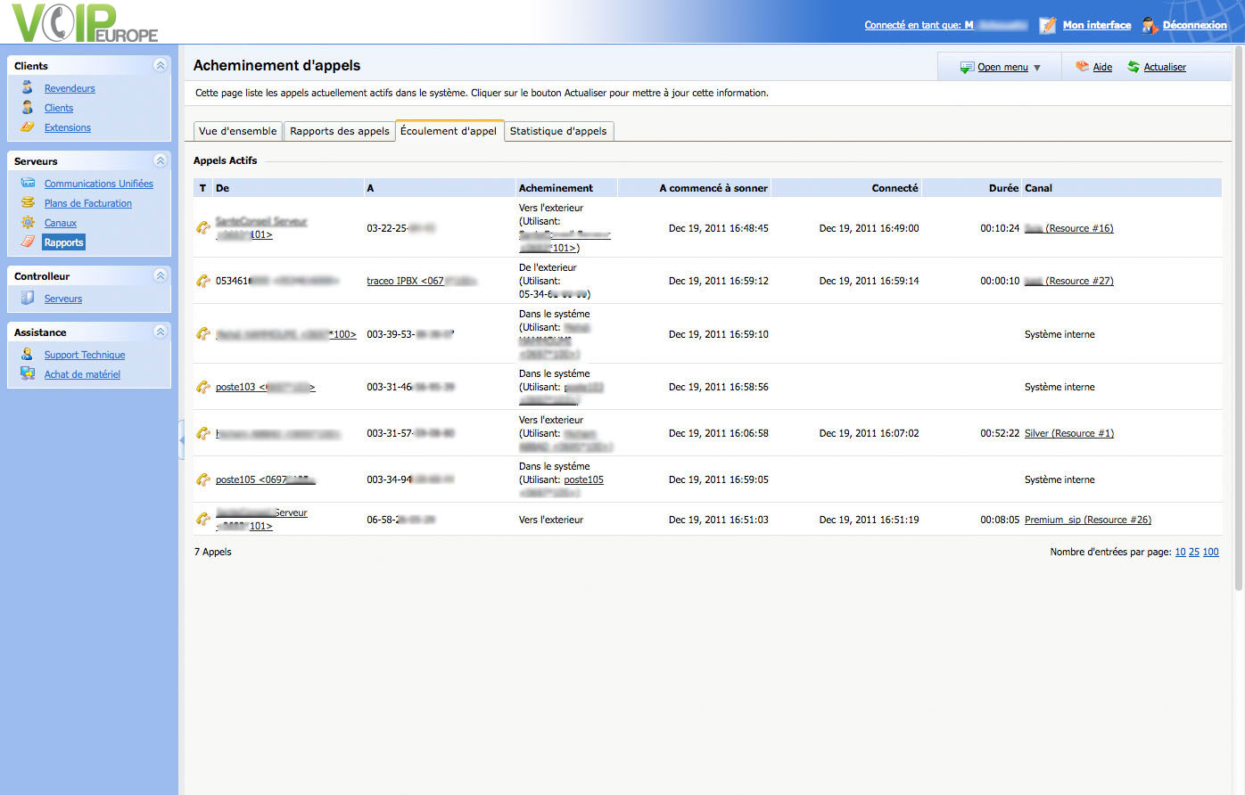Click the Revendeurs icon in sidebar
The height and width of the screenshot is (795, 1245).
(28, 87)
